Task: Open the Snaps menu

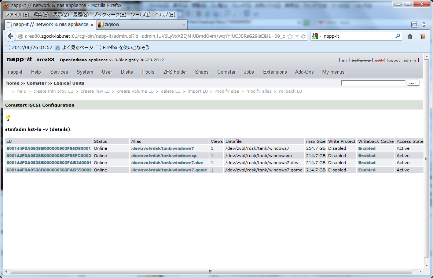Action: [202, 72]
